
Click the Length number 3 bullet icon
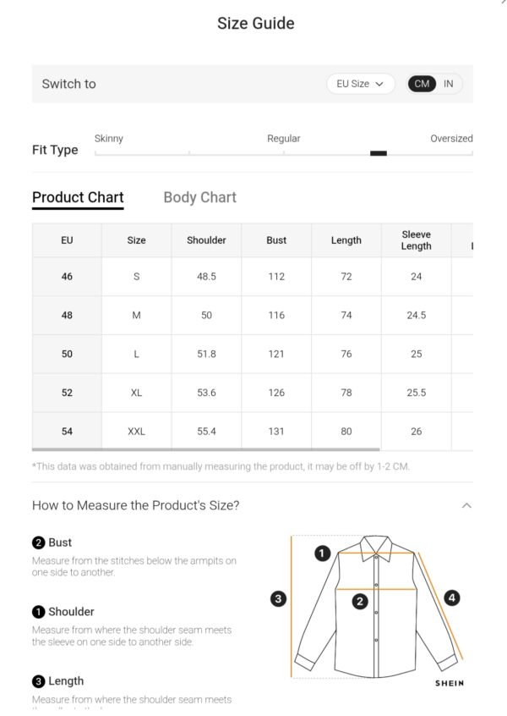point(38,681)
